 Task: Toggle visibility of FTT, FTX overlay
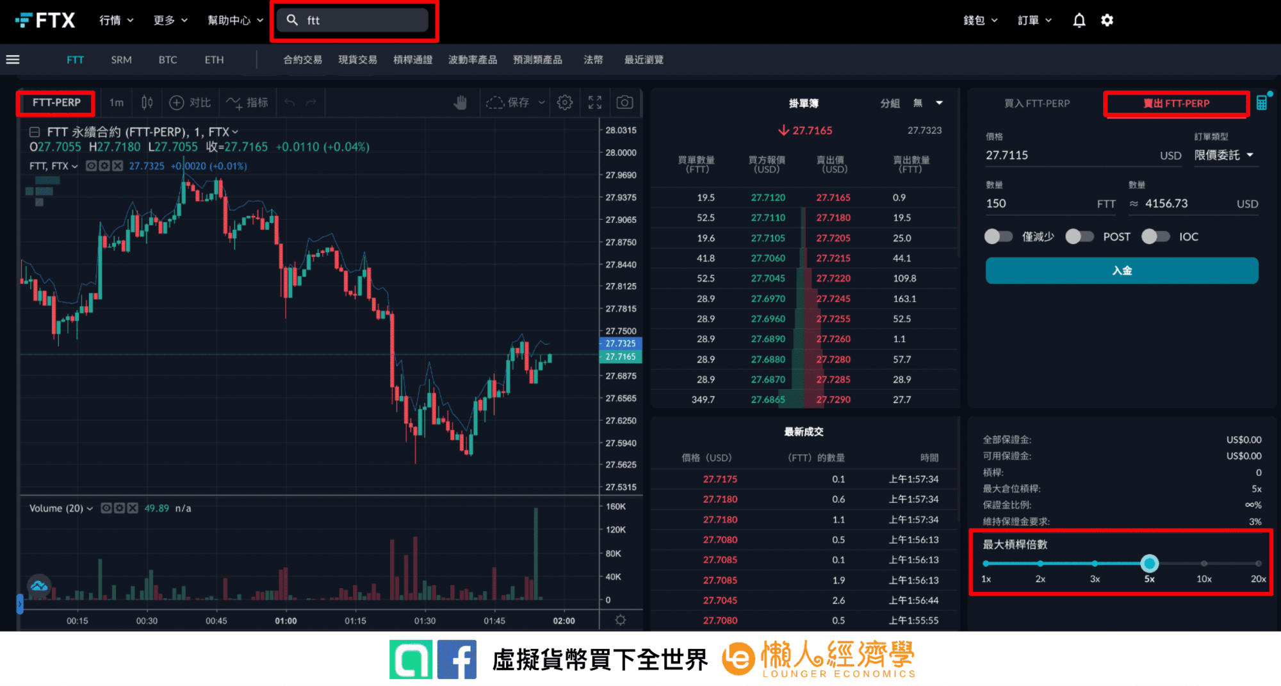coord(91,166)
